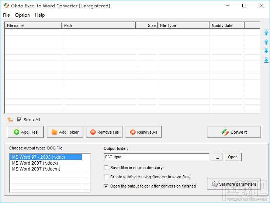Move selected file down one position
The height and width of the screenshot is (203, 270).
[x=266, y=51]
